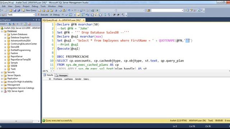The image size is (230, 129).
Task: Click the Parse checkmark icon
Action: (x=66, y=15)
